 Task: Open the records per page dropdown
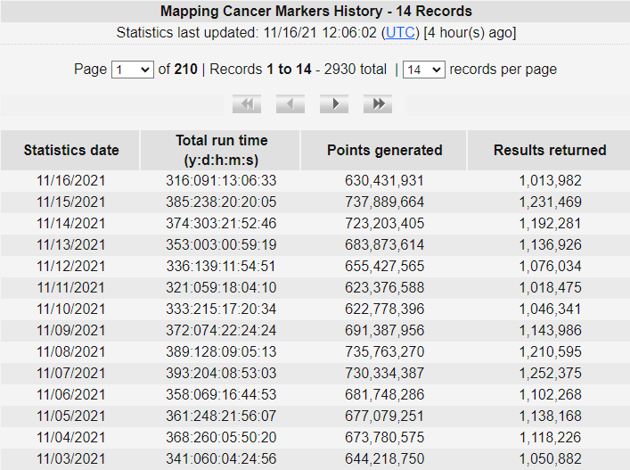point(423,69)
